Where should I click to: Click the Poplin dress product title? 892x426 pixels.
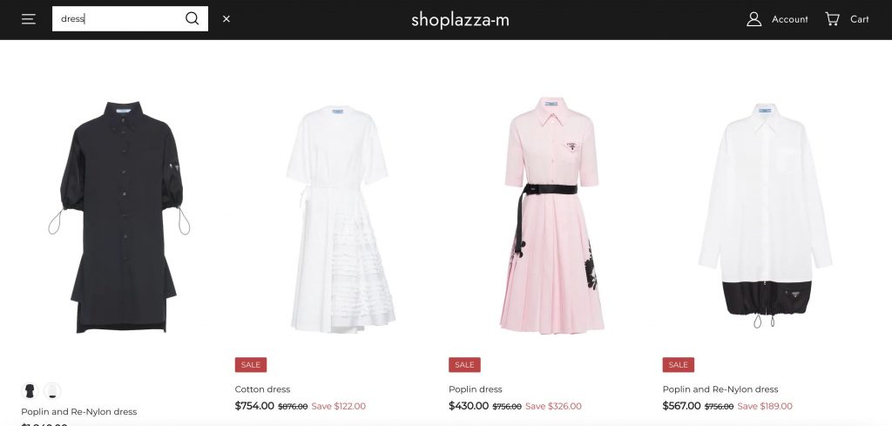[x=476, y=389]
